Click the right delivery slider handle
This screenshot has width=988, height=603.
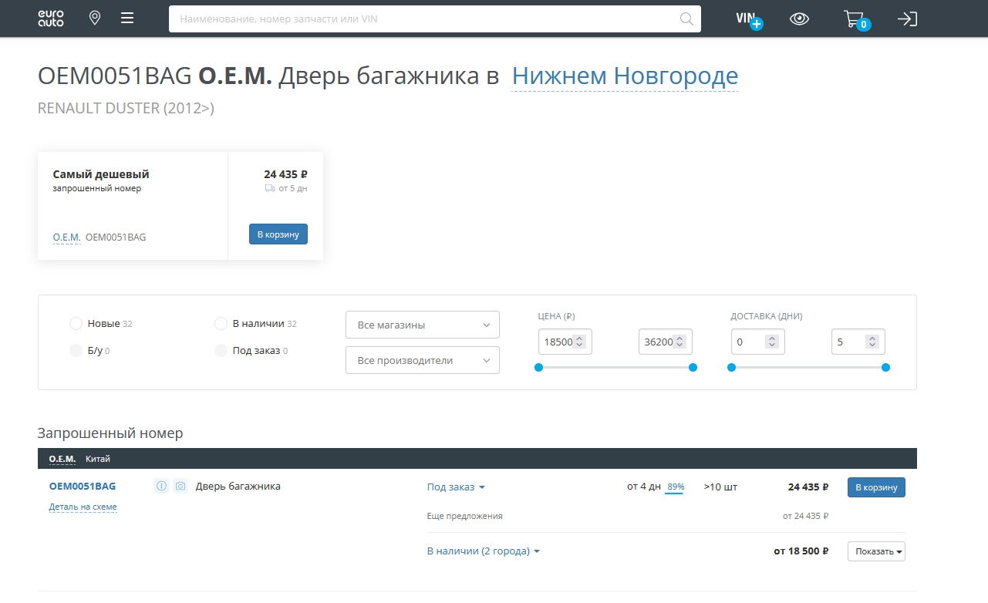[885, 367]
